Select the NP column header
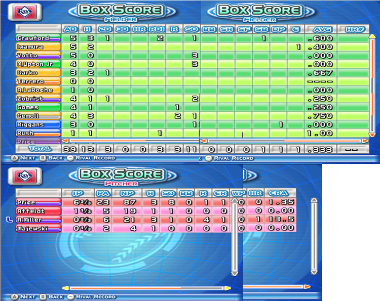Screen dimensions: 380x301 coord(127,193)
